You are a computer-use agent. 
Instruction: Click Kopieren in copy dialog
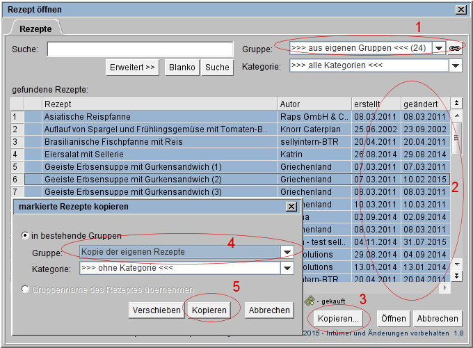pos(209,310)
